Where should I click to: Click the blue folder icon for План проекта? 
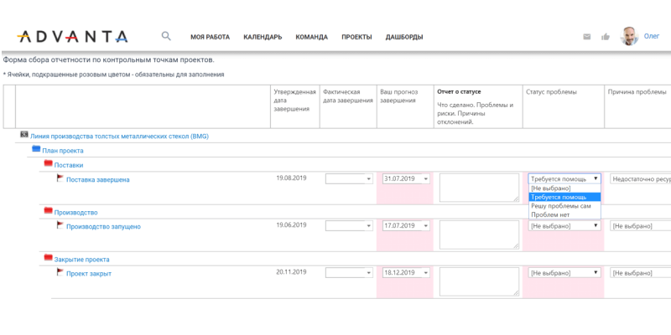(36, 150)
